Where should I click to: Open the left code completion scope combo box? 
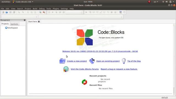tap(20, 17)
